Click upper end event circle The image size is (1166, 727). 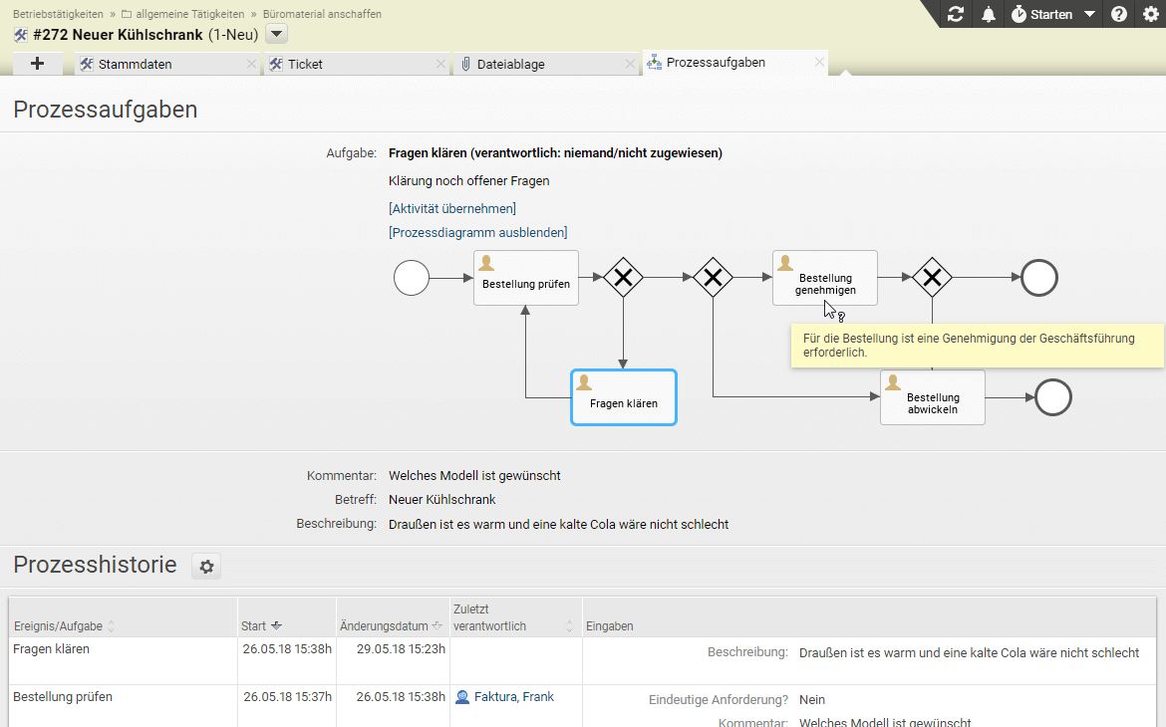click(x=1038, y=278)
